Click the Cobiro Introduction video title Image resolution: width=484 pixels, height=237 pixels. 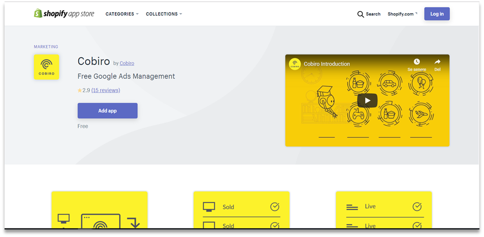pyautogui.click(x=327, y=64)
